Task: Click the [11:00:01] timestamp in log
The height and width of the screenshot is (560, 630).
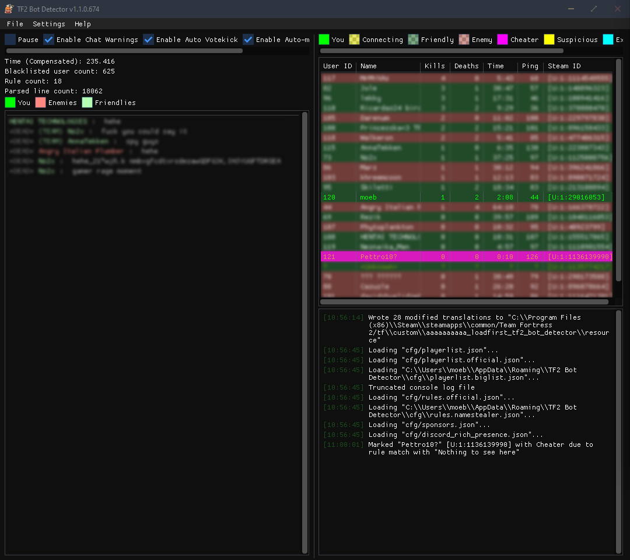Action: [x=343, y=444]
